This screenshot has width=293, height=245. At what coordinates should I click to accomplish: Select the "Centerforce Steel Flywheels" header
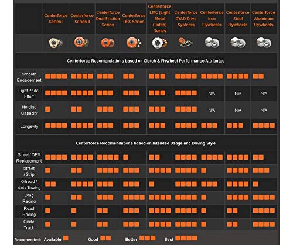point(238,19)
